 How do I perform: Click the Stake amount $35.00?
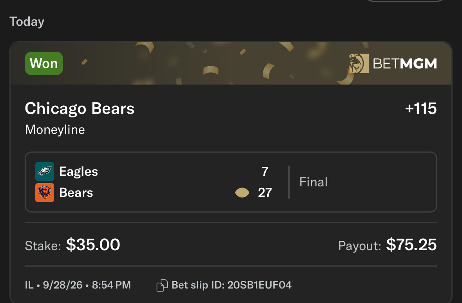pos(93,245)
